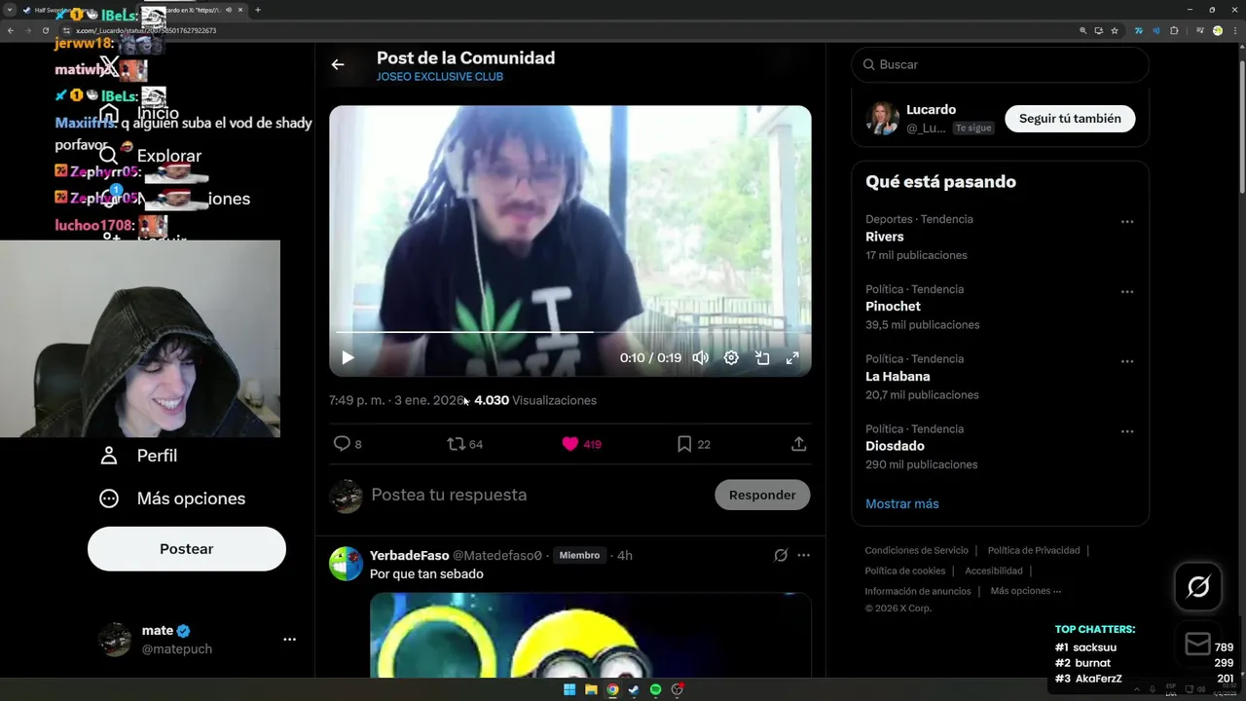
Task: Open the Windows Start menu
Action: [569, 689]
